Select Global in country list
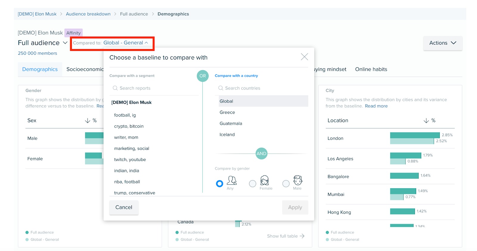This screenshot has width=477, height=251. tap(263, 101)
